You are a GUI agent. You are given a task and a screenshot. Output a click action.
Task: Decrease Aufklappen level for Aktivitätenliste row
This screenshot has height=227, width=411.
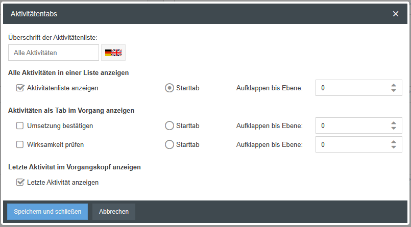394,91
